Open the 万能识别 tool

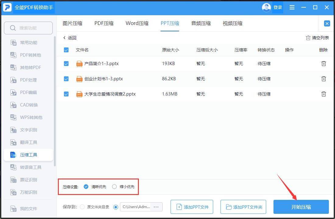pos(28,192)
